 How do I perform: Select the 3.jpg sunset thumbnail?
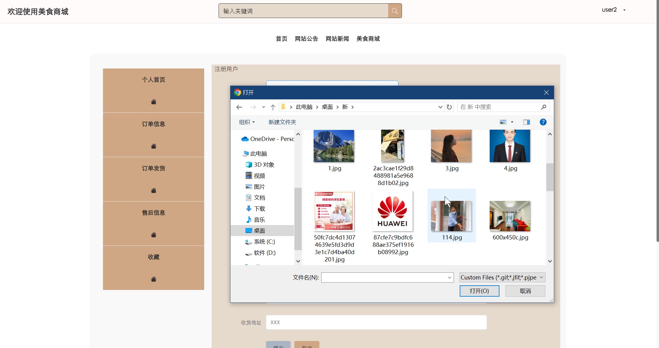pos(451,146)
